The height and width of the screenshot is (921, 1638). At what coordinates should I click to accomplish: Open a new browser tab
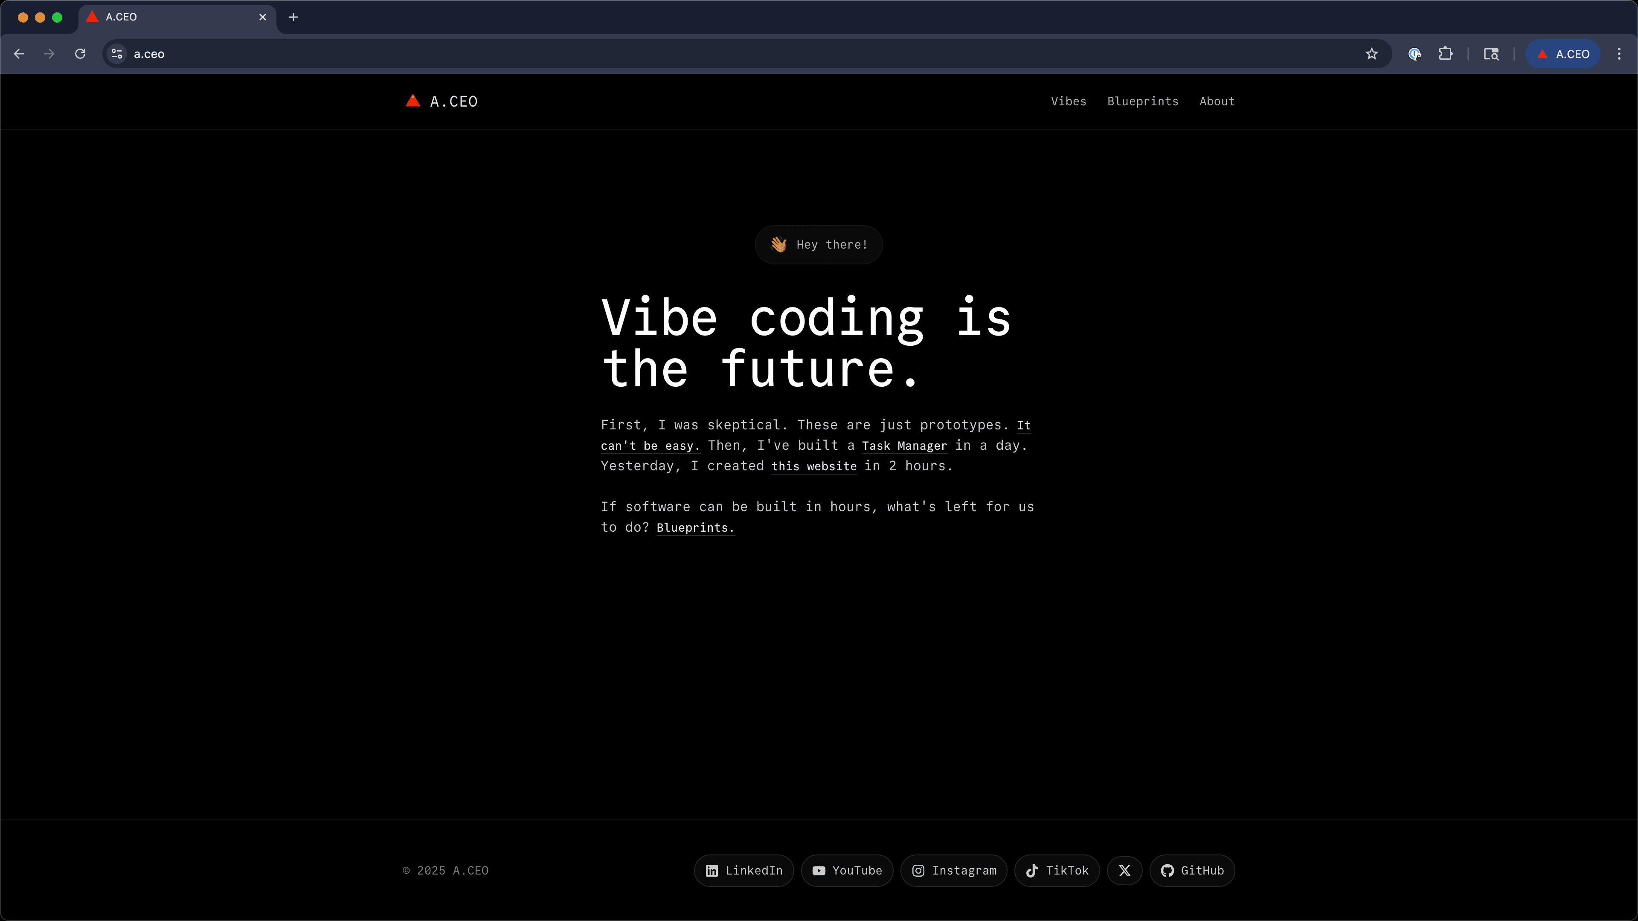293,17
